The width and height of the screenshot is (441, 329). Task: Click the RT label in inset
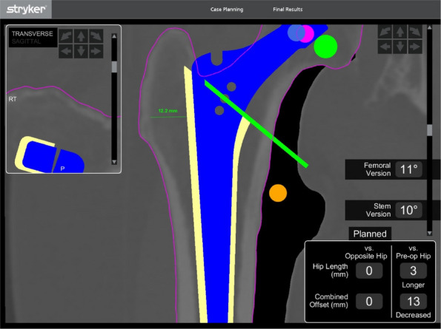[13, 99]
